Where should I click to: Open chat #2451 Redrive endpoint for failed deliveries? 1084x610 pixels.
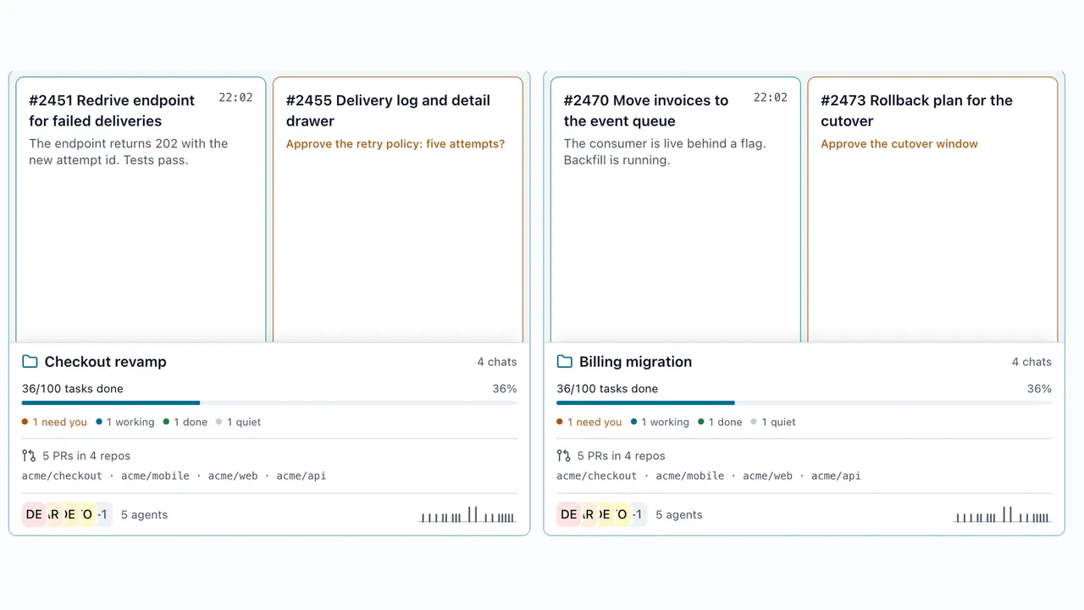[x=141, y=208]
